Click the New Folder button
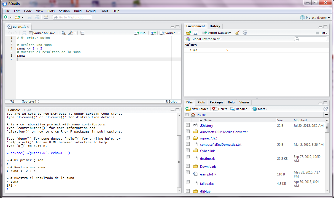Image resolution: width=334 pixels, height=198 pixels. (x=197, y=109)
